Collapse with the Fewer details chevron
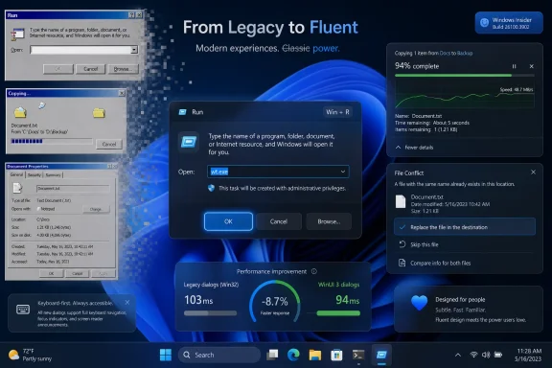 coord(398,148)
